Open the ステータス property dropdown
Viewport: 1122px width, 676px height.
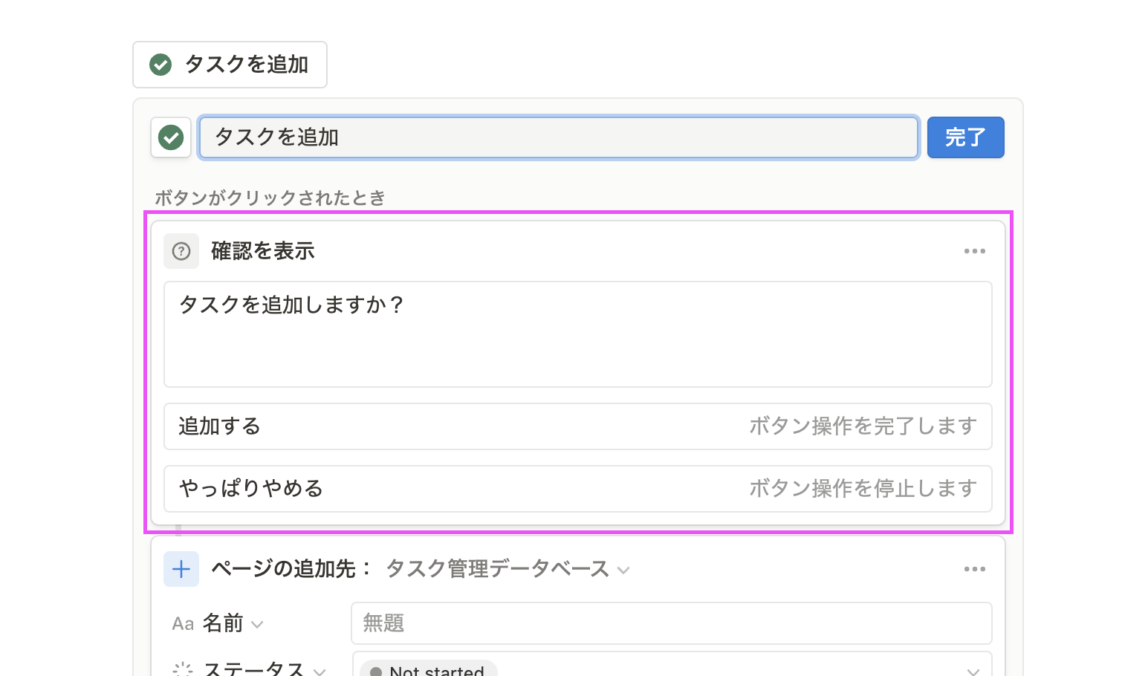(x=264, y=669)
